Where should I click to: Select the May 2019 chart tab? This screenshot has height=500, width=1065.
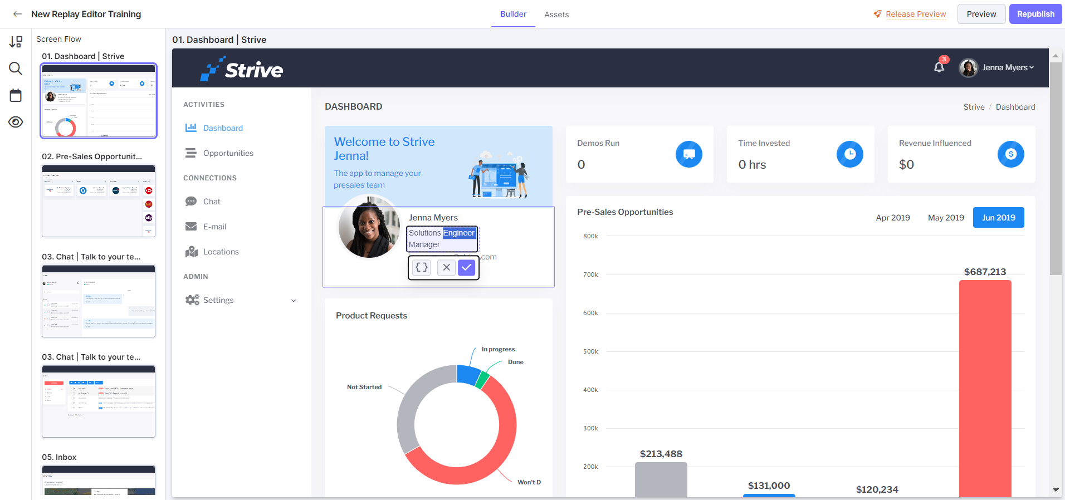946,218
